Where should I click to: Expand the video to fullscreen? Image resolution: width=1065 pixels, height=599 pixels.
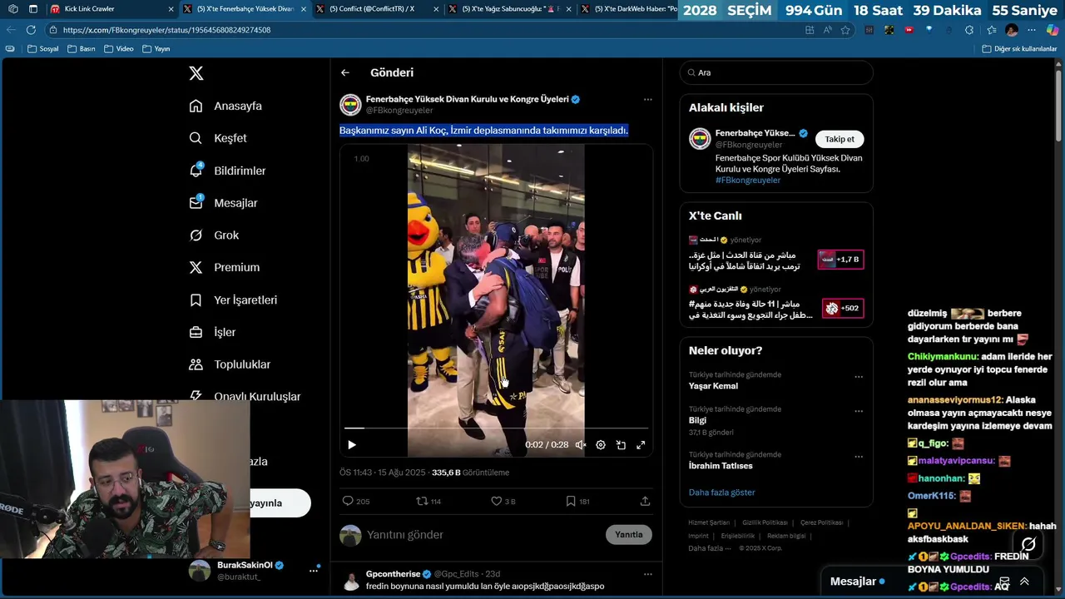641,445
